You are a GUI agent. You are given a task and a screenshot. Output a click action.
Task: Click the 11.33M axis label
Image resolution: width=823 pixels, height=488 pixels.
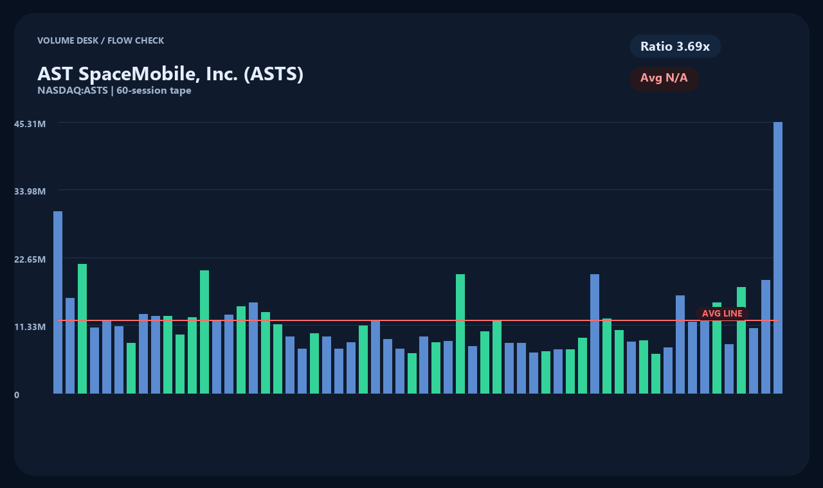click(30, 327)
